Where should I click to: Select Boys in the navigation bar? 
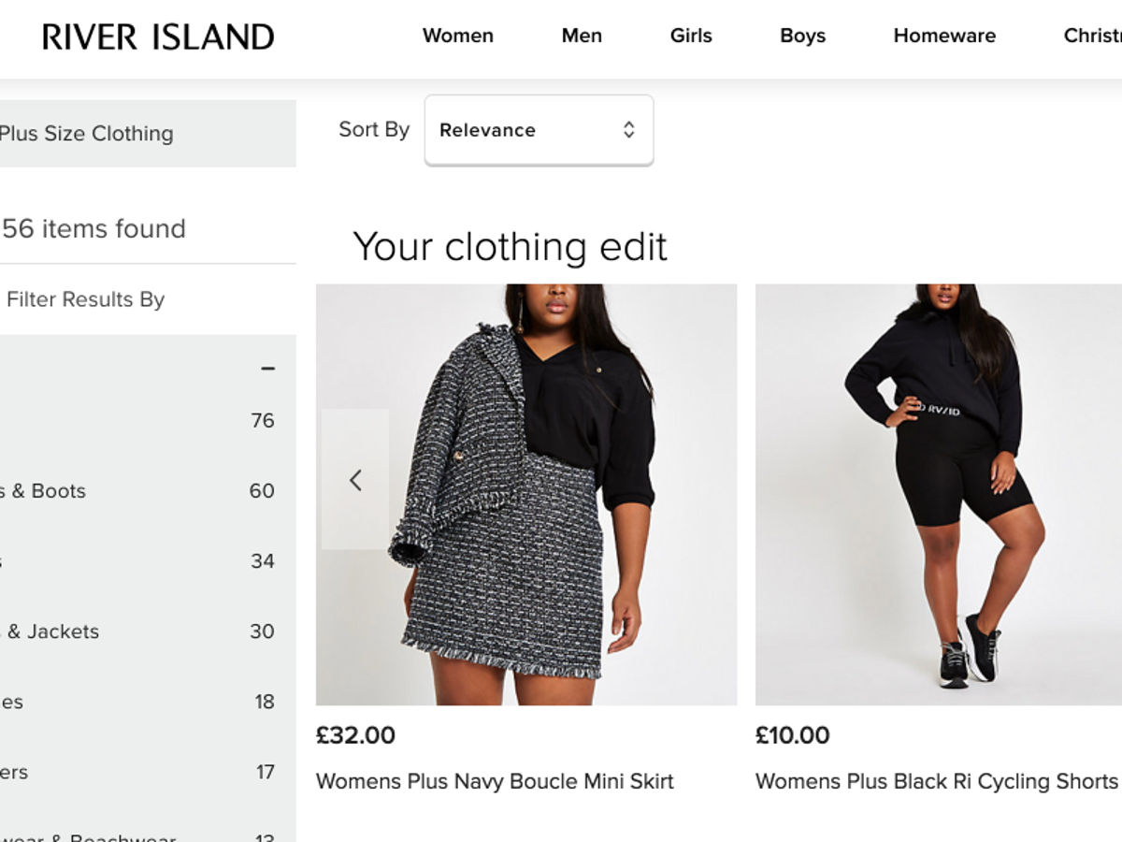(802, 36)
